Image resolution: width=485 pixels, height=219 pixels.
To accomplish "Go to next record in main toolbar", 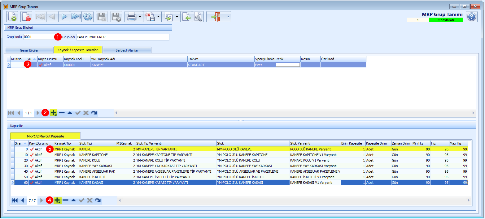I will point(64,17).
